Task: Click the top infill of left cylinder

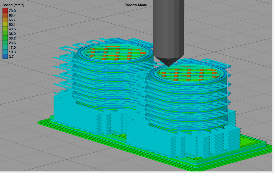Action: point(116,53)
